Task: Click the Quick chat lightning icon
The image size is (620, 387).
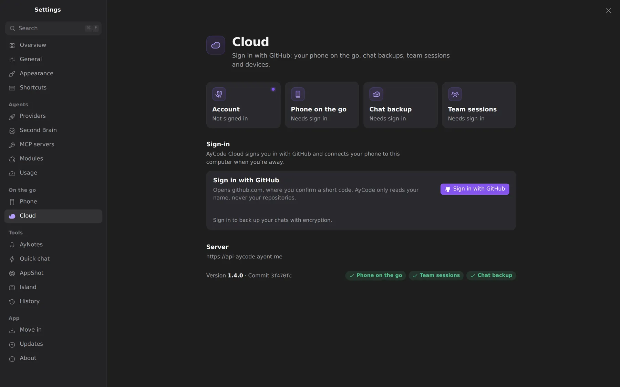Action: [12, 259]
